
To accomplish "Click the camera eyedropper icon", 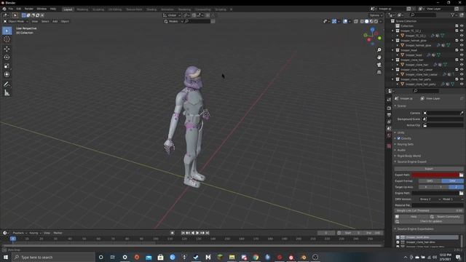I will 461,113.
